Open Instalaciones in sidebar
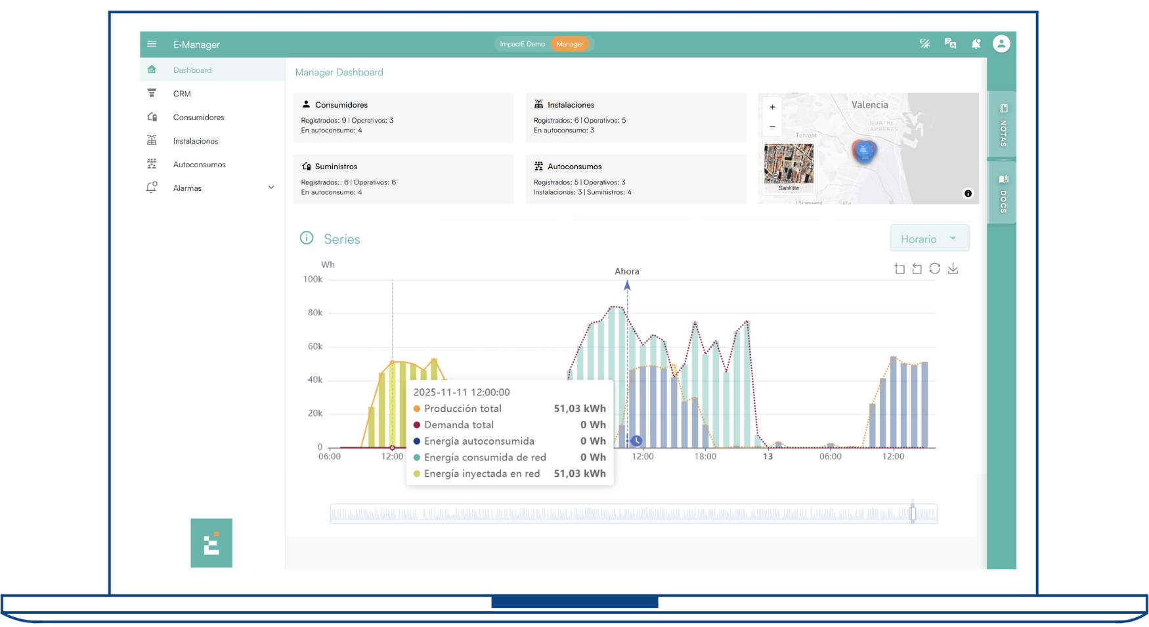Viewport: 1149px width, 627px height. pos(195,141)
